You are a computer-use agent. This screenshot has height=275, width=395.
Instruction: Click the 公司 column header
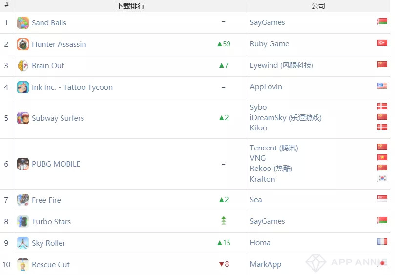pos(318,6)
